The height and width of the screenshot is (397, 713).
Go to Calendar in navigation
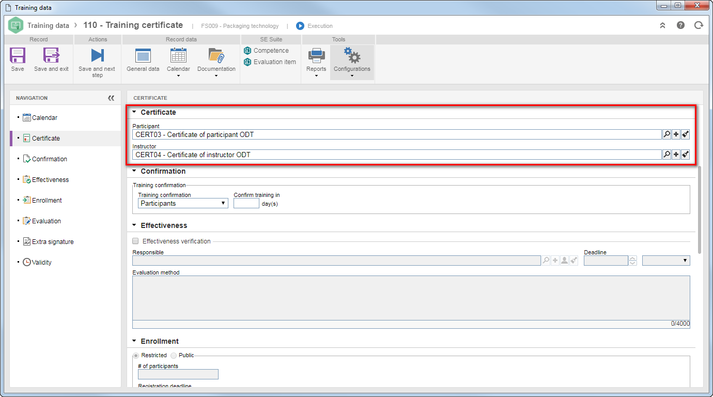point(65,118)
